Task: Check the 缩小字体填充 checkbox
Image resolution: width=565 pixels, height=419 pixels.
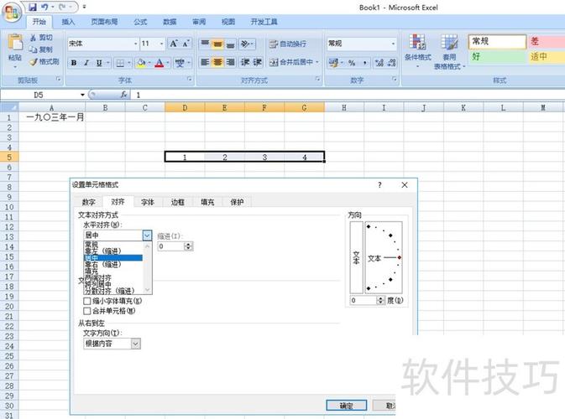Action: click(x=86, y=301)
